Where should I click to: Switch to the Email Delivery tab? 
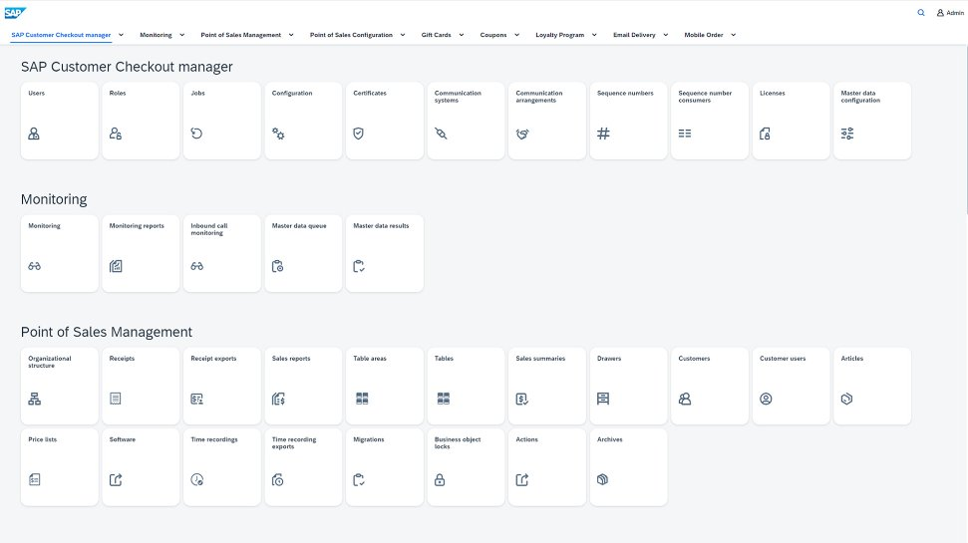pyautogui.click(x=634, y=35)
